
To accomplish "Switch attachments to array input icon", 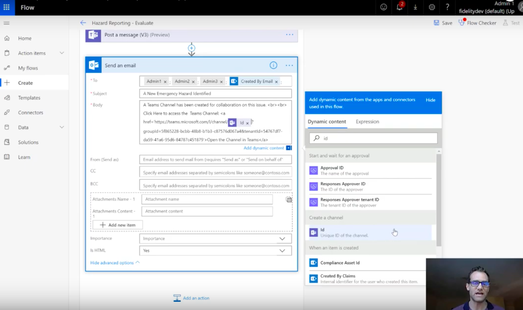I will (289, 200).
